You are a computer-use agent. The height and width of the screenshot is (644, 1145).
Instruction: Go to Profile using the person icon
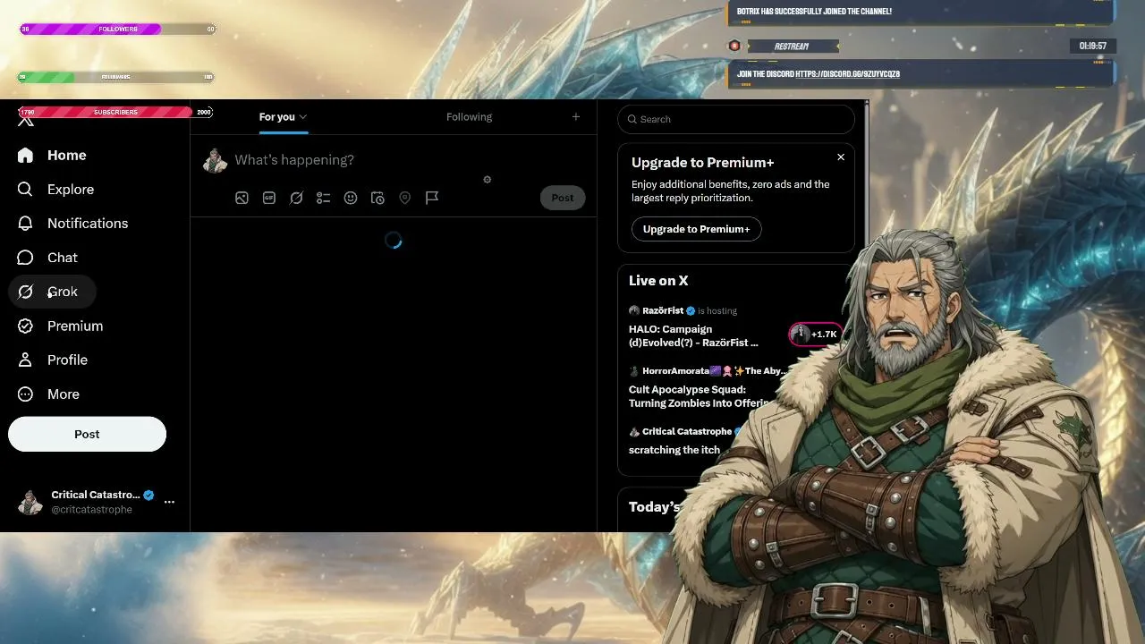pos(25,360)
